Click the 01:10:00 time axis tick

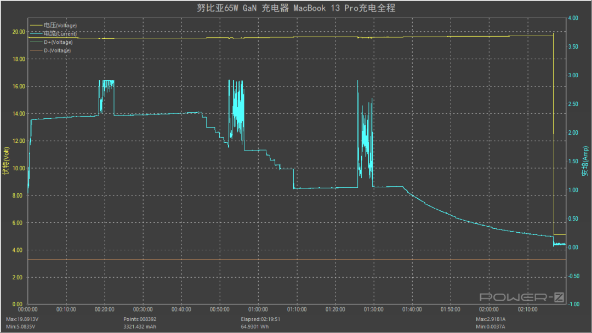click(297, 309)
